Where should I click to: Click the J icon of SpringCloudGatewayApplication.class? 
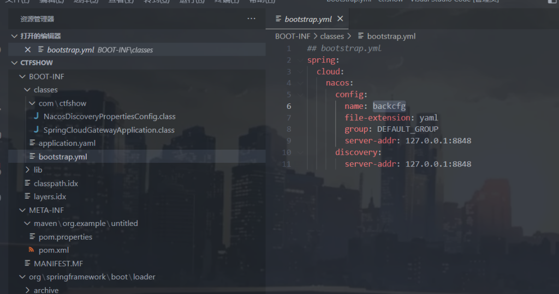[36, 130]
